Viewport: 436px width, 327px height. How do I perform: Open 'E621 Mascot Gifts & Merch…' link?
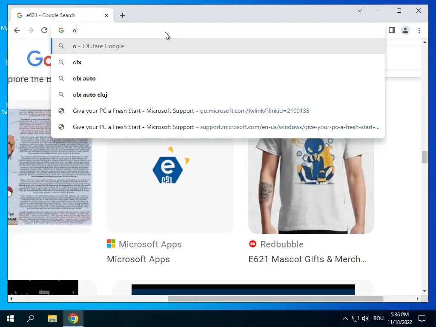point(307,259)
